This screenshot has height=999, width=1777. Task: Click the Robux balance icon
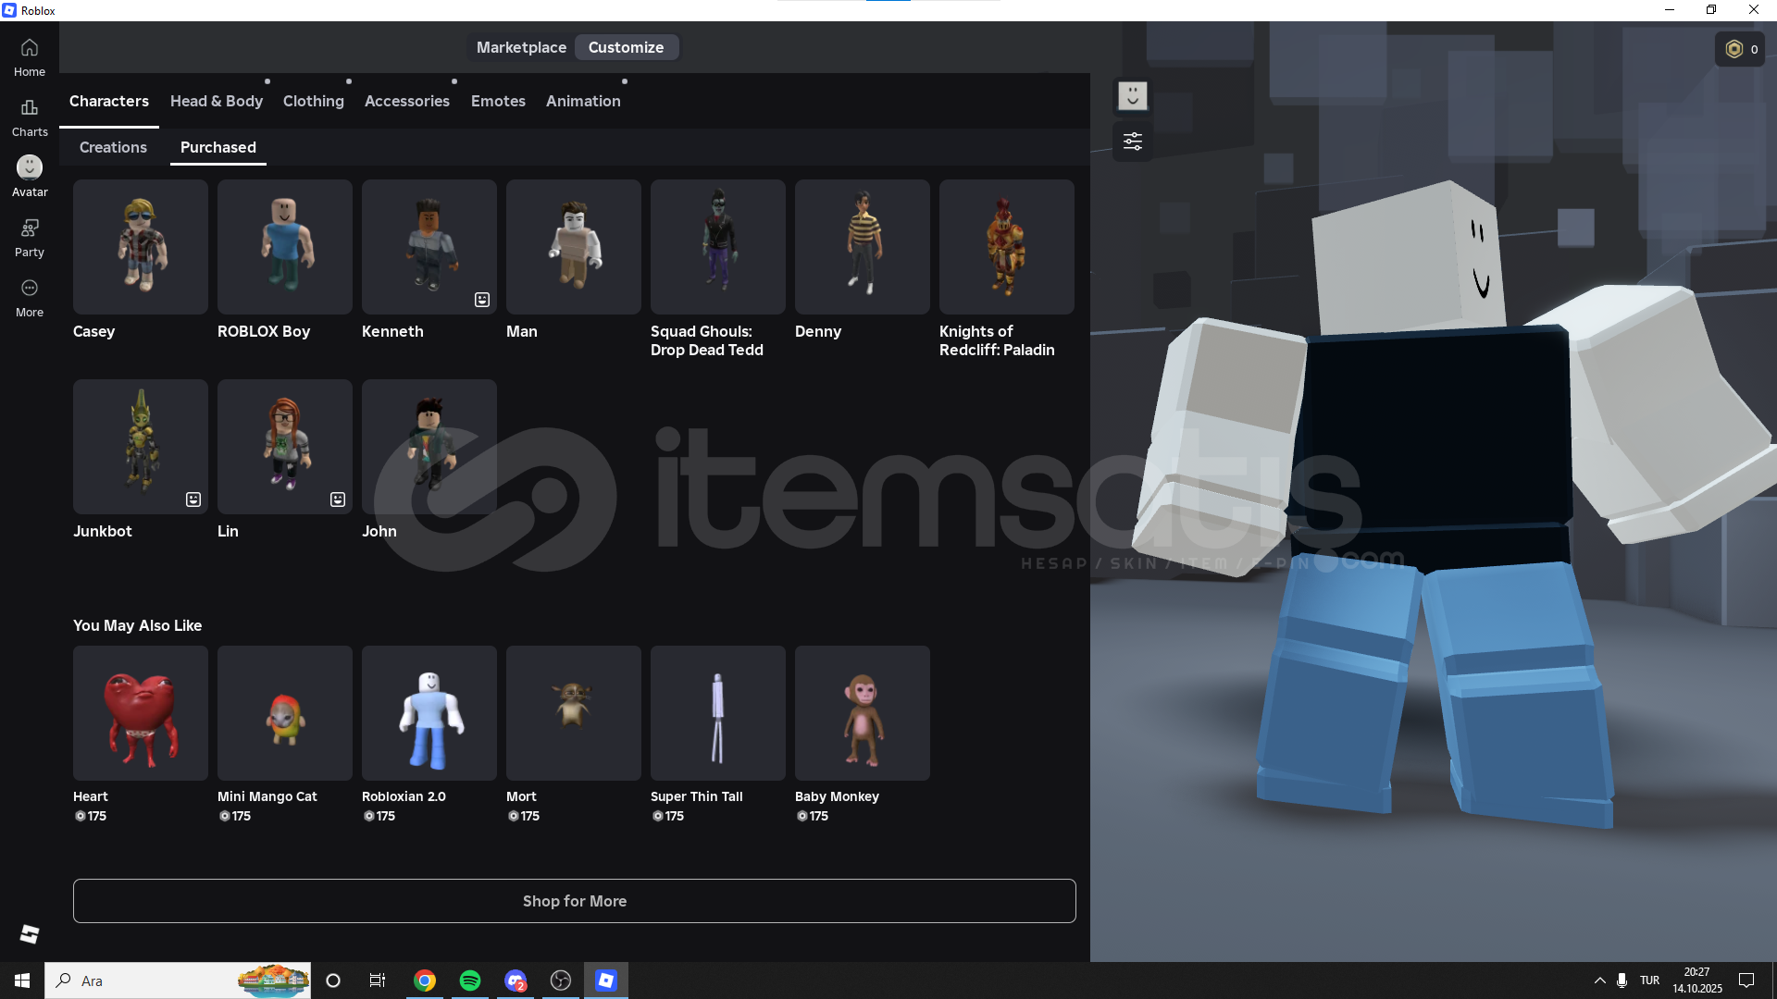point(1734,49)
